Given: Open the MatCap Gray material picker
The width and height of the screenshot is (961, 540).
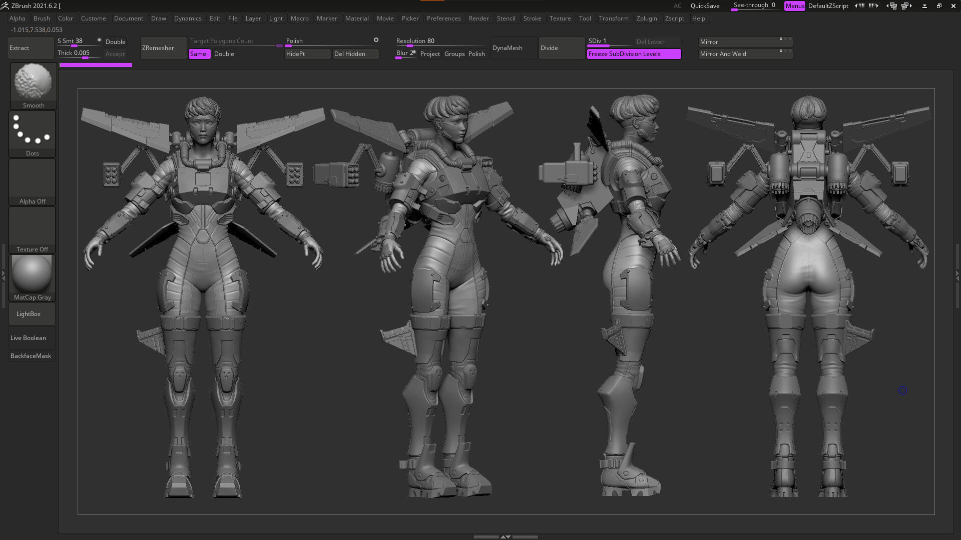Looking at the screenshot, I should click(x=32, y=277).
